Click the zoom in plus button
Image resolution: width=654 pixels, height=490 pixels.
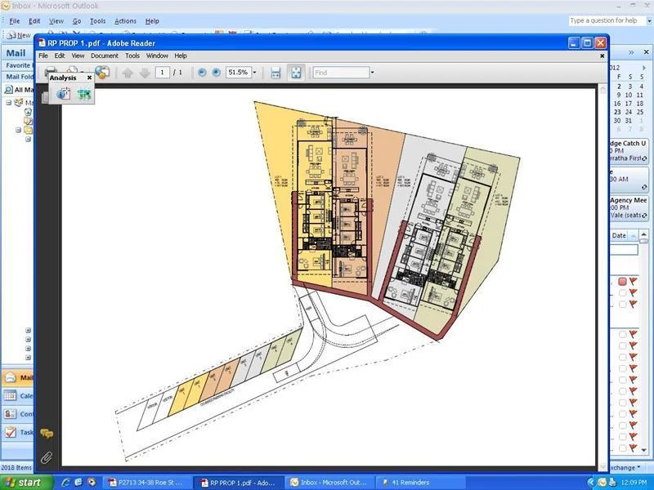216,73
